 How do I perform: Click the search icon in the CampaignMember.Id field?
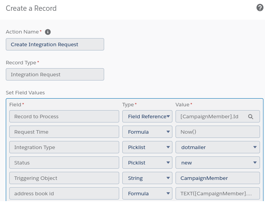(250, 117)
